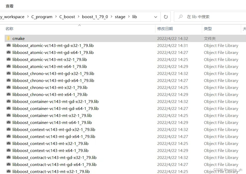Click the 文件夹 type cell for cmake
246x174 pixels.
(210, 39)
